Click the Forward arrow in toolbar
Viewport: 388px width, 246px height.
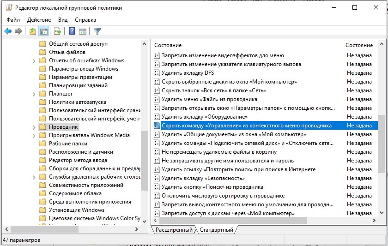18,31
